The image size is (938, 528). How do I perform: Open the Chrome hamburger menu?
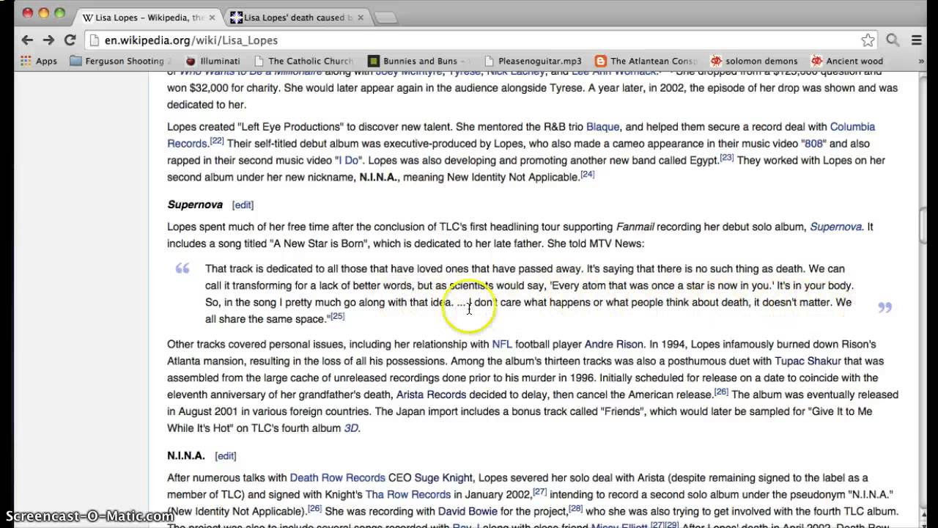(x=917, y=40)
